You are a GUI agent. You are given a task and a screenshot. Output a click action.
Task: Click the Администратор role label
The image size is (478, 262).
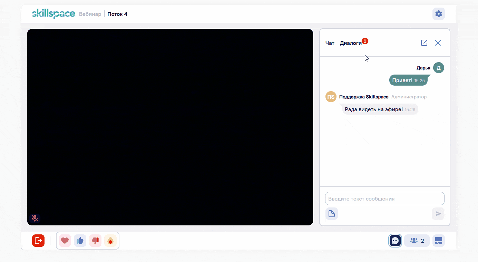coord(409,97)
